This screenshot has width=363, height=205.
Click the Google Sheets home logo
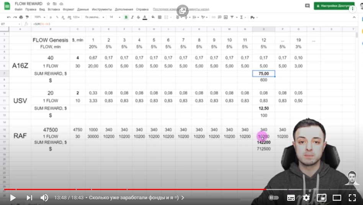7,6
